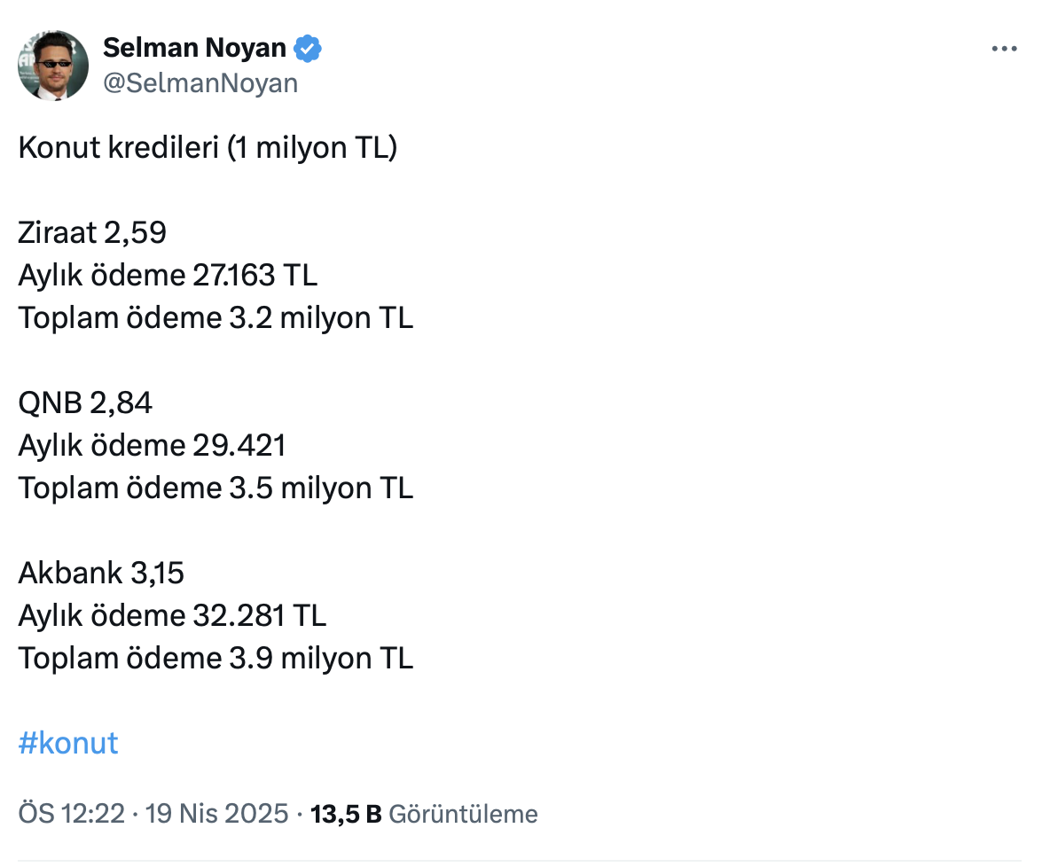Open Selman Noyan's profile picture
Viewport: 1050px width, 867px height.
pos(53,66)
